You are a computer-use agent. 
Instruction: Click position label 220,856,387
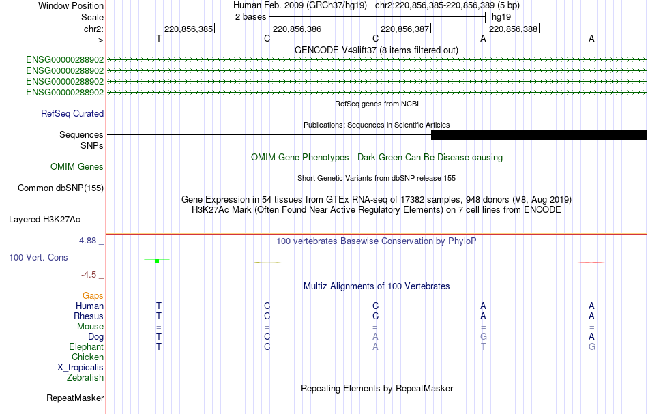coord(404,29)
